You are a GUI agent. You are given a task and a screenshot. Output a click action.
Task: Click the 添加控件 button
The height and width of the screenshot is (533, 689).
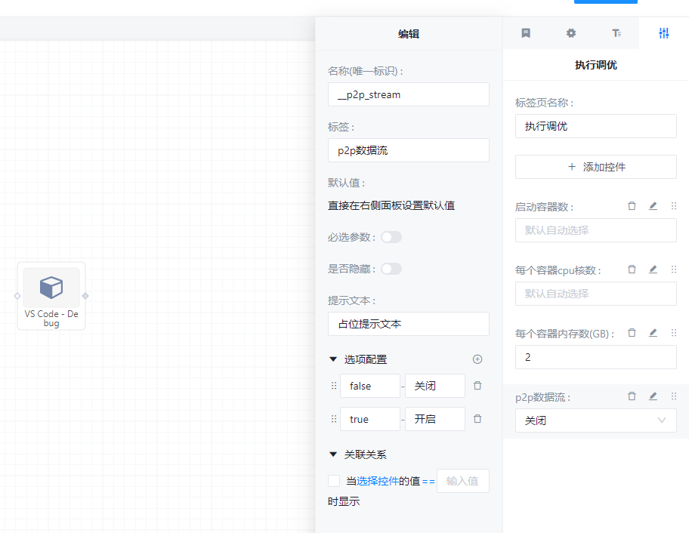pyautogui.click(x=595, y=167)
